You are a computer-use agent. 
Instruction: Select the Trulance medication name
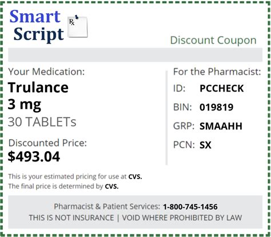tap(38, 88)
